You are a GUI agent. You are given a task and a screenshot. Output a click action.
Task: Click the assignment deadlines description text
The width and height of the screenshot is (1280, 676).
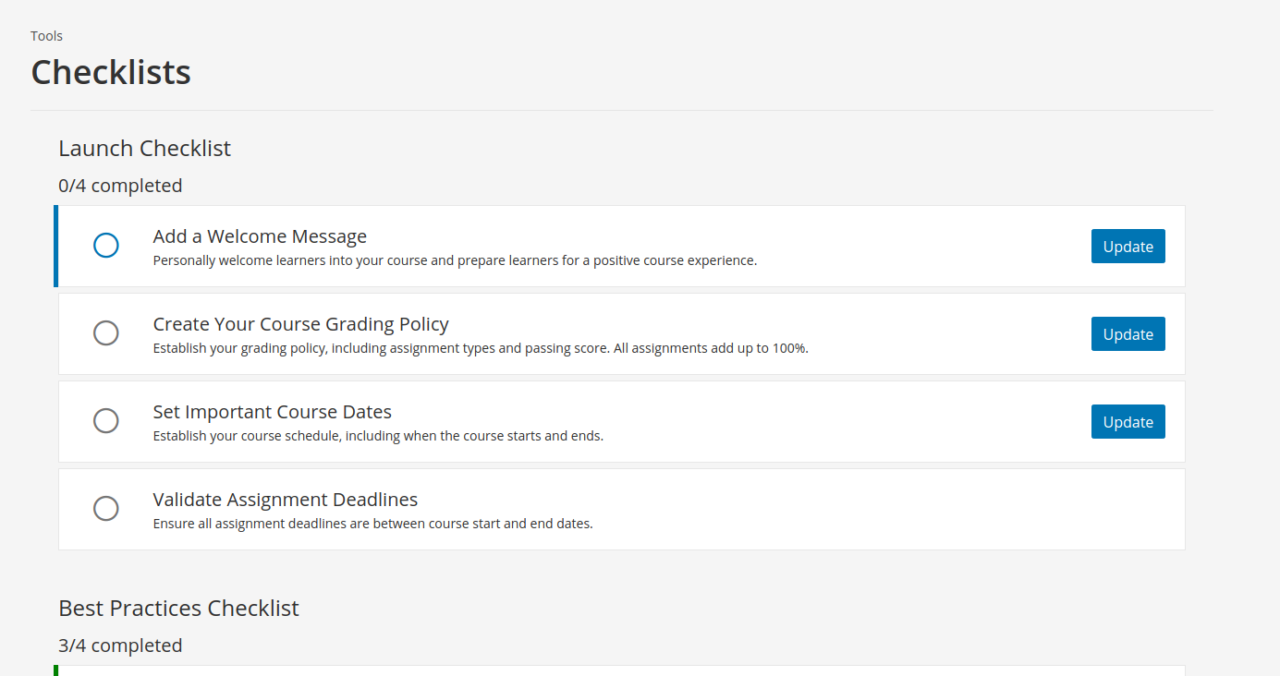[x=372, y=524]
